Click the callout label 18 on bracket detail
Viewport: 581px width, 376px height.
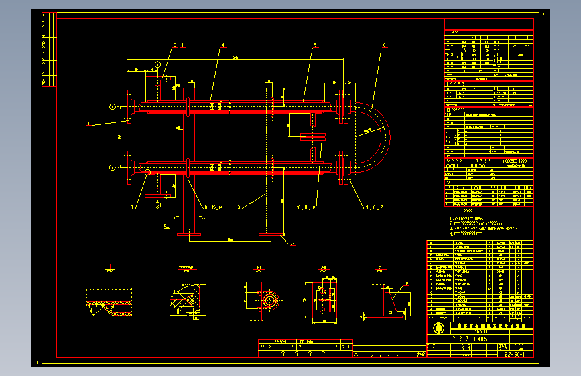(406, 284)
